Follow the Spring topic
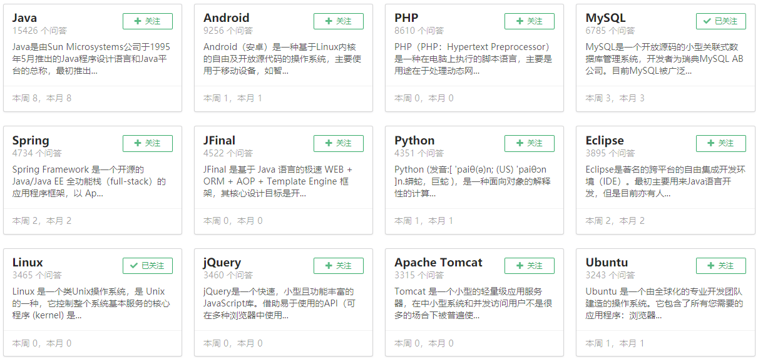Viewport: 758px width, 359px height. (x=148, y=143)
